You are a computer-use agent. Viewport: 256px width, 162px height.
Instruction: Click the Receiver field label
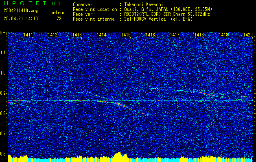coord(83,14)
